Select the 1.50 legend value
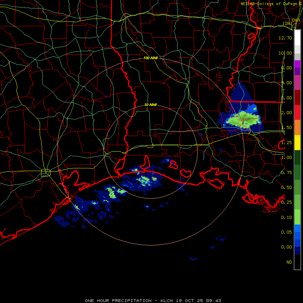303x303 pixels. pyautogui.click(x=287, y=128)
